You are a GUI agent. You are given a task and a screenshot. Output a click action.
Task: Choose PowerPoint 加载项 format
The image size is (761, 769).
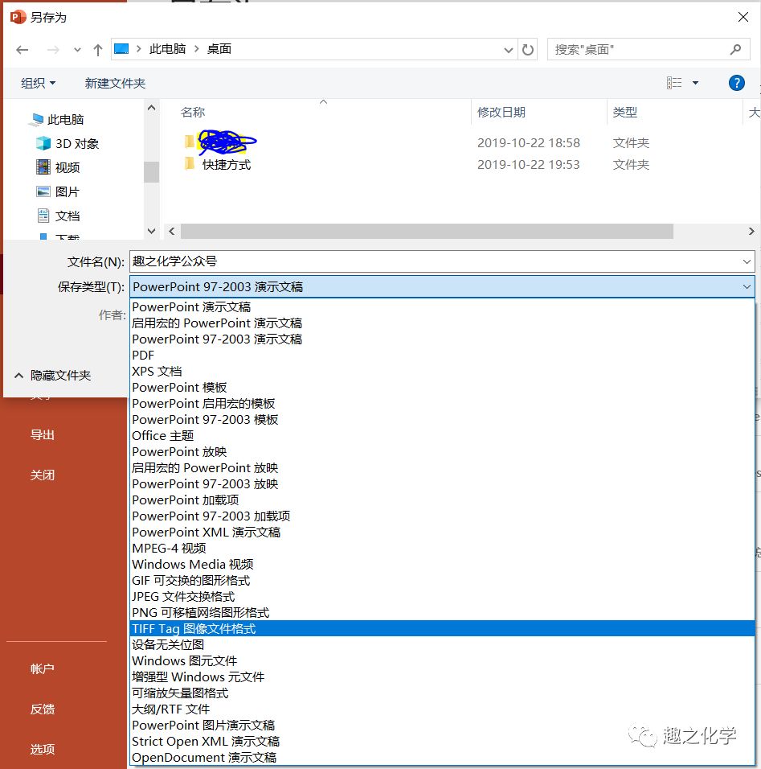point(443,500)
